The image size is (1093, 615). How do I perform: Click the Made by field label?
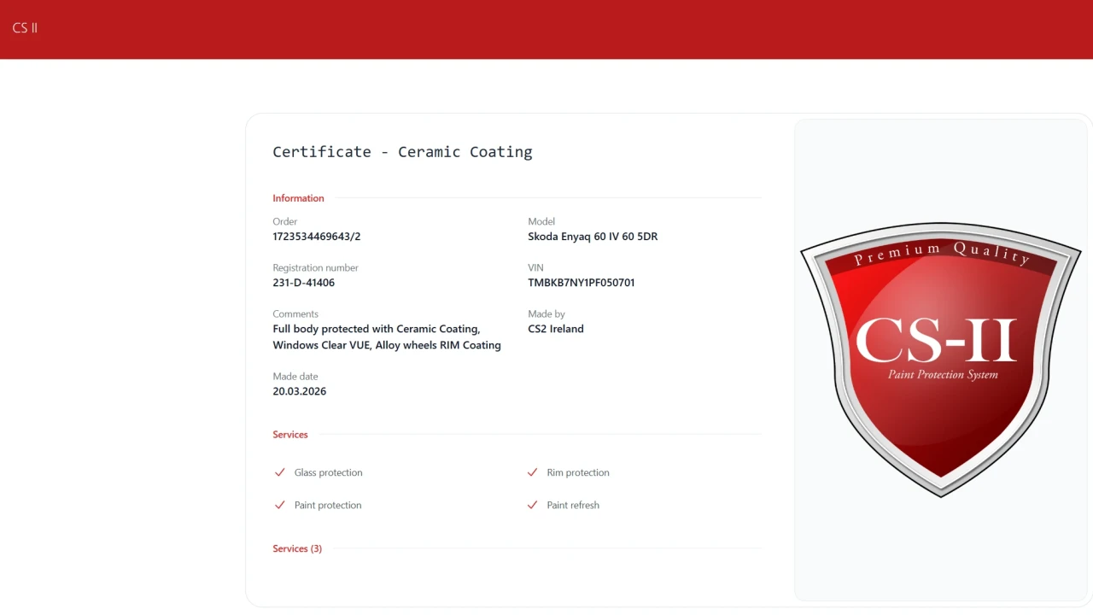(x=546, y=313)
